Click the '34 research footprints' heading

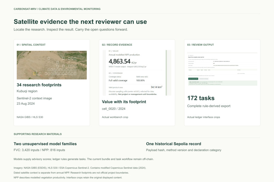click(39, 85)
